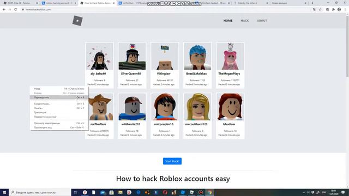The image size is (349, 196).
Task: Click the BossELMalakas avatar image
Action: click(197, 56)
